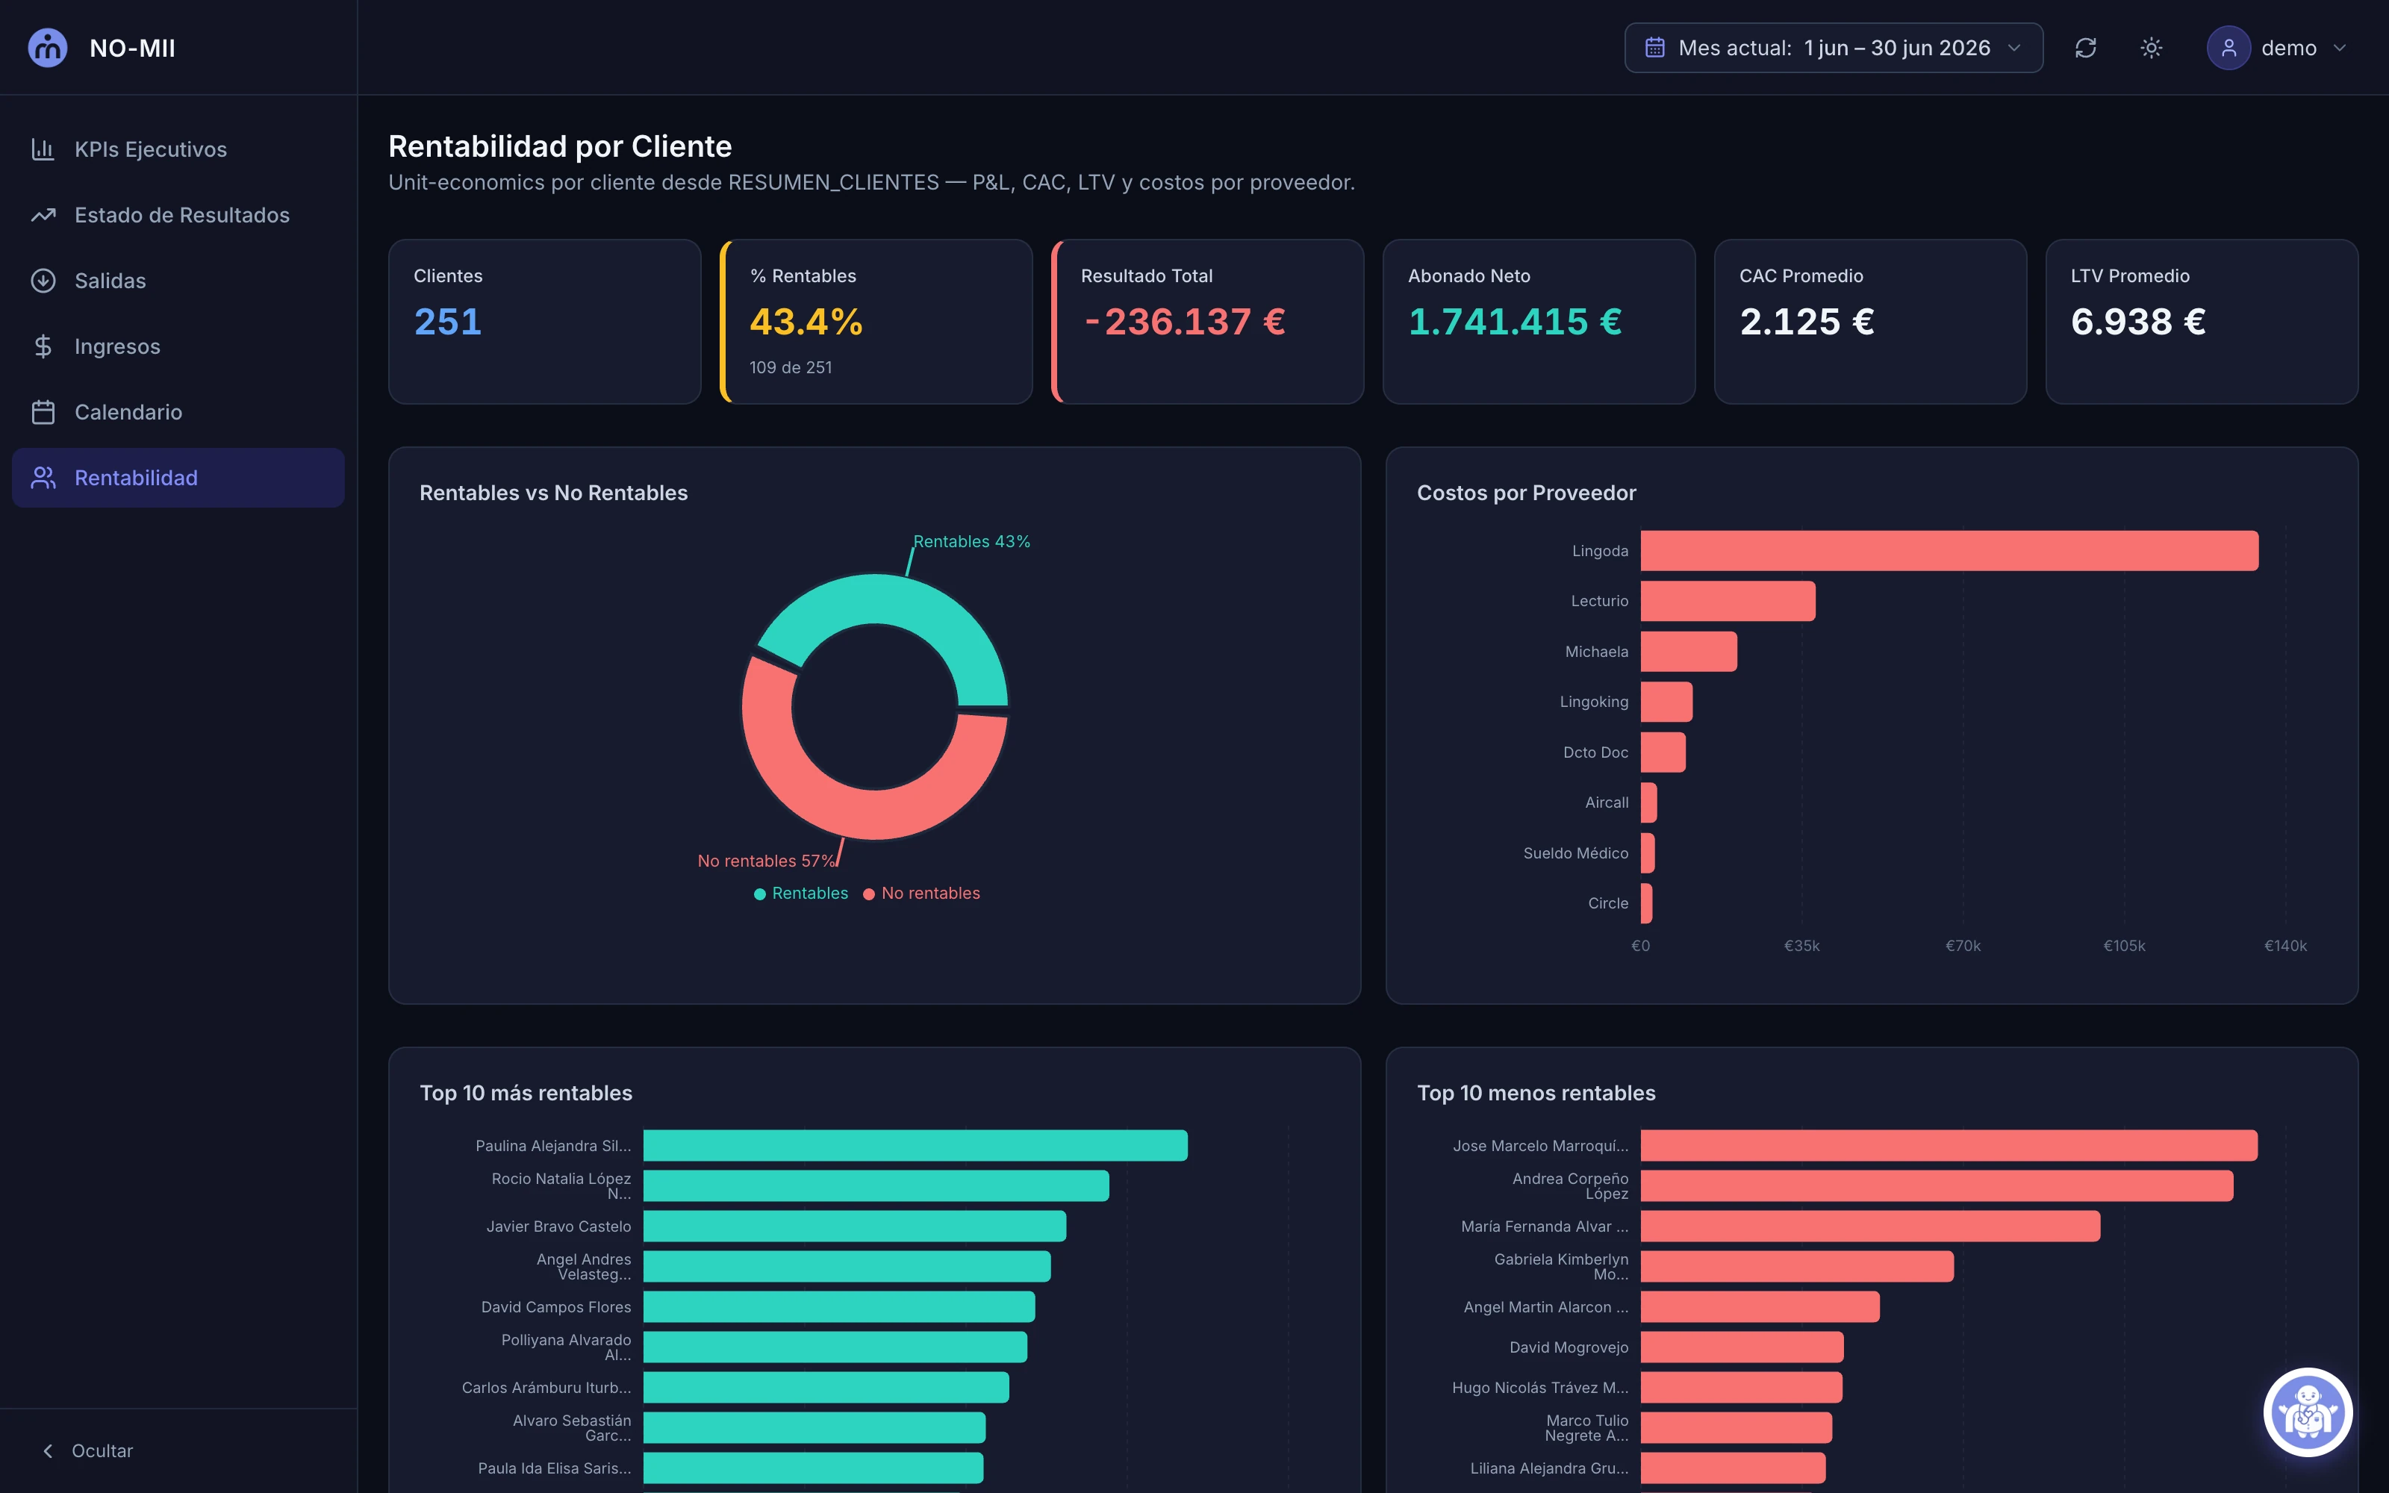
Task: Click Javier Bravo Castelo bar
Action: tap(855, 1226)
